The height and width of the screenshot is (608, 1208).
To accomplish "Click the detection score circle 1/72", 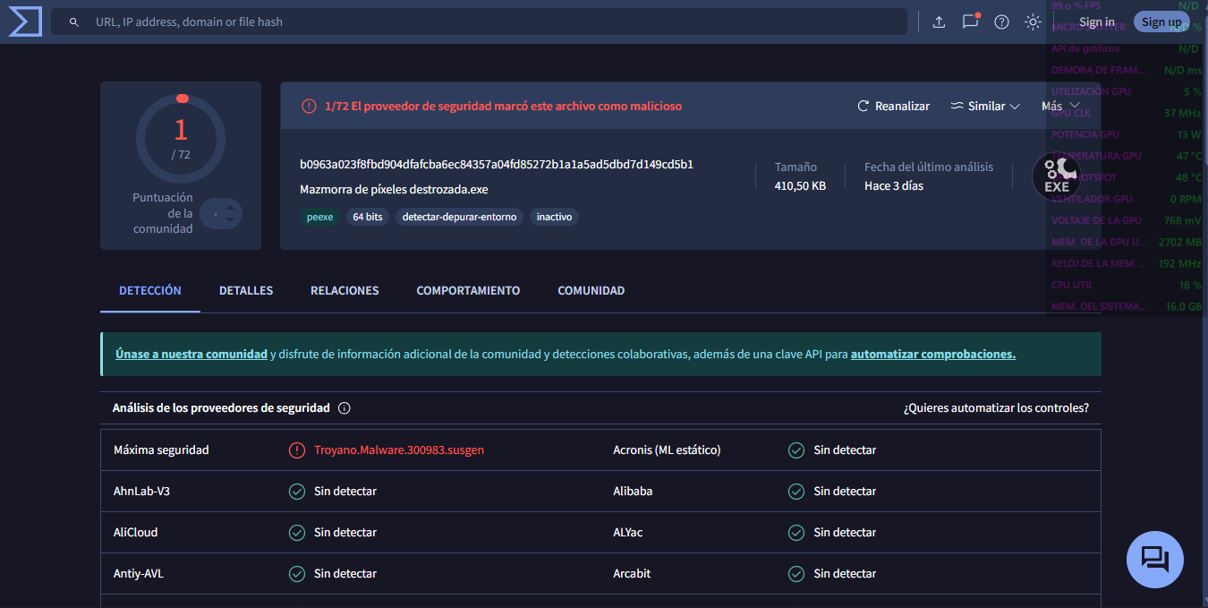I will [x=181, y=138].
